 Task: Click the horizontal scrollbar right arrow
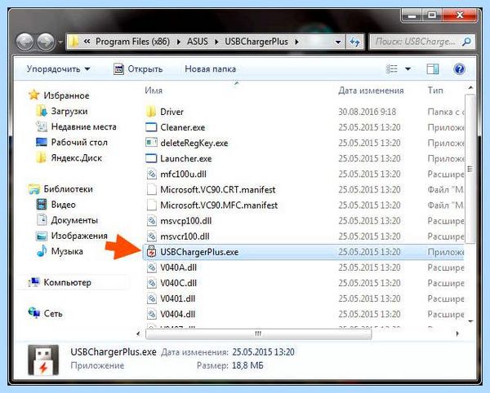point(457,333)
